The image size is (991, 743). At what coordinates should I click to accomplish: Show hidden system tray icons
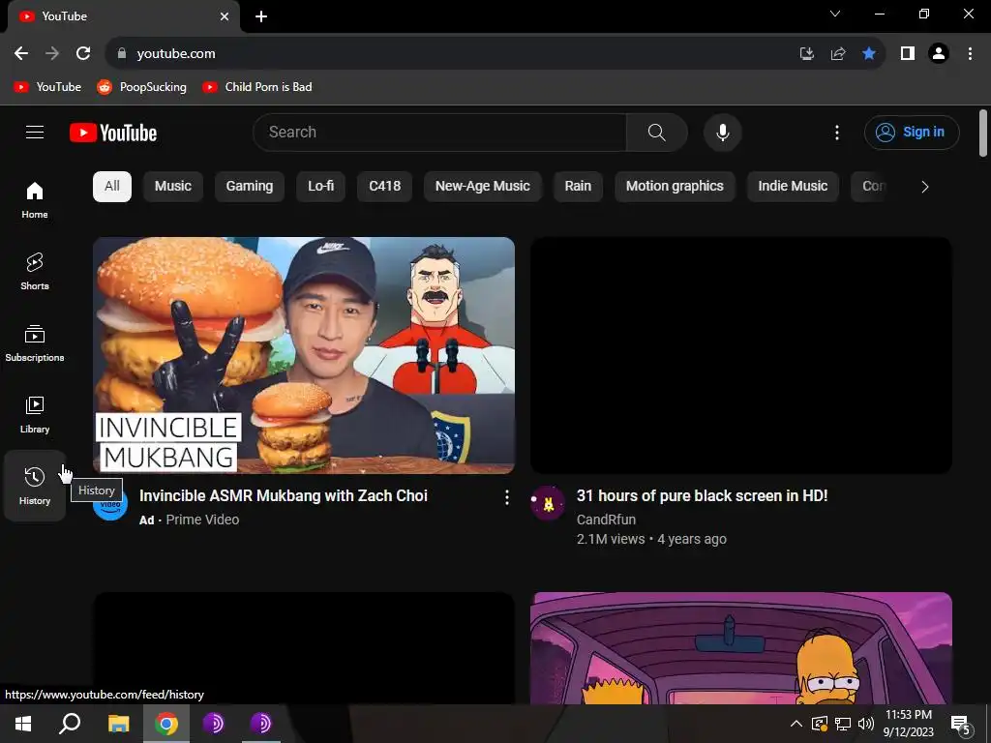[796, 724]
